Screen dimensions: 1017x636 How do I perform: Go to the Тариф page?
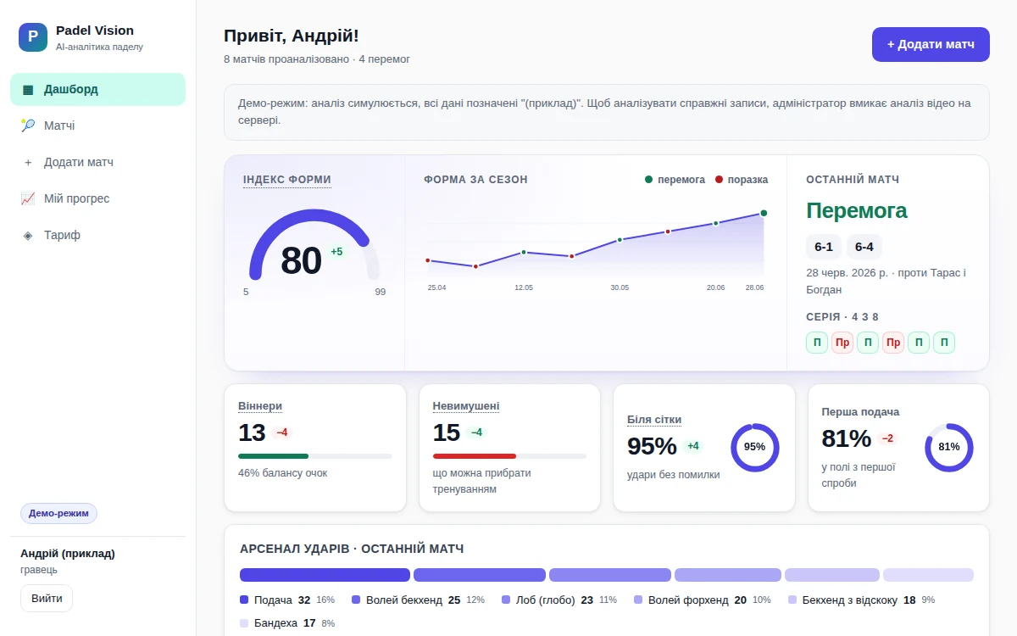(x=97, y=235)
